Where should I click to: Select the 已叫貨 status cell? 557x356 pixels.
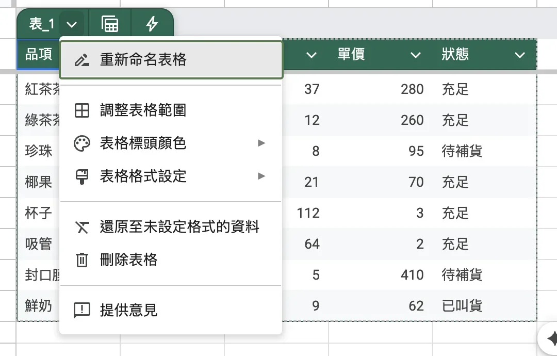[484, 305]
